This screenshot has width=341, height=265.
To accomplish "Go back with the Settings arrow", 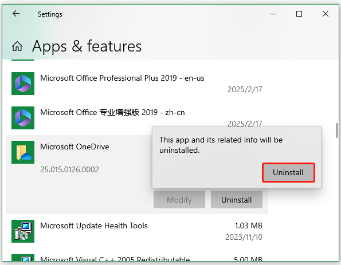I will [x=16, y=14].
